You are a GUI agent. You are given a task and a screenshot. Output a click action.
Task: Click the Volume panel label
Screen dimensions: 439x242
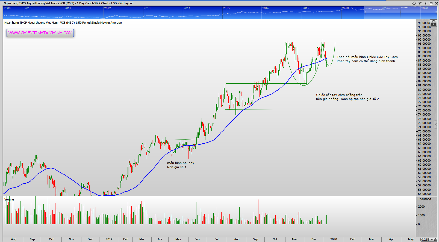pyautogui.click(x=9, y=199)
